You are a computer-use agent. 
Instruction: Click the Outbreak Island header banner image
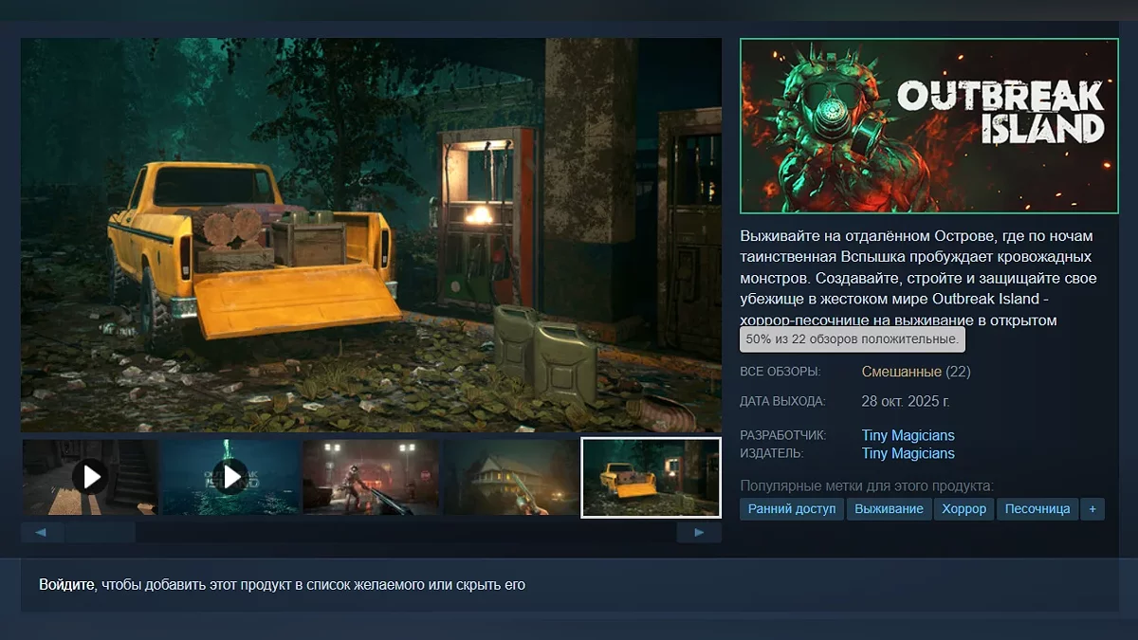(929, 125)
